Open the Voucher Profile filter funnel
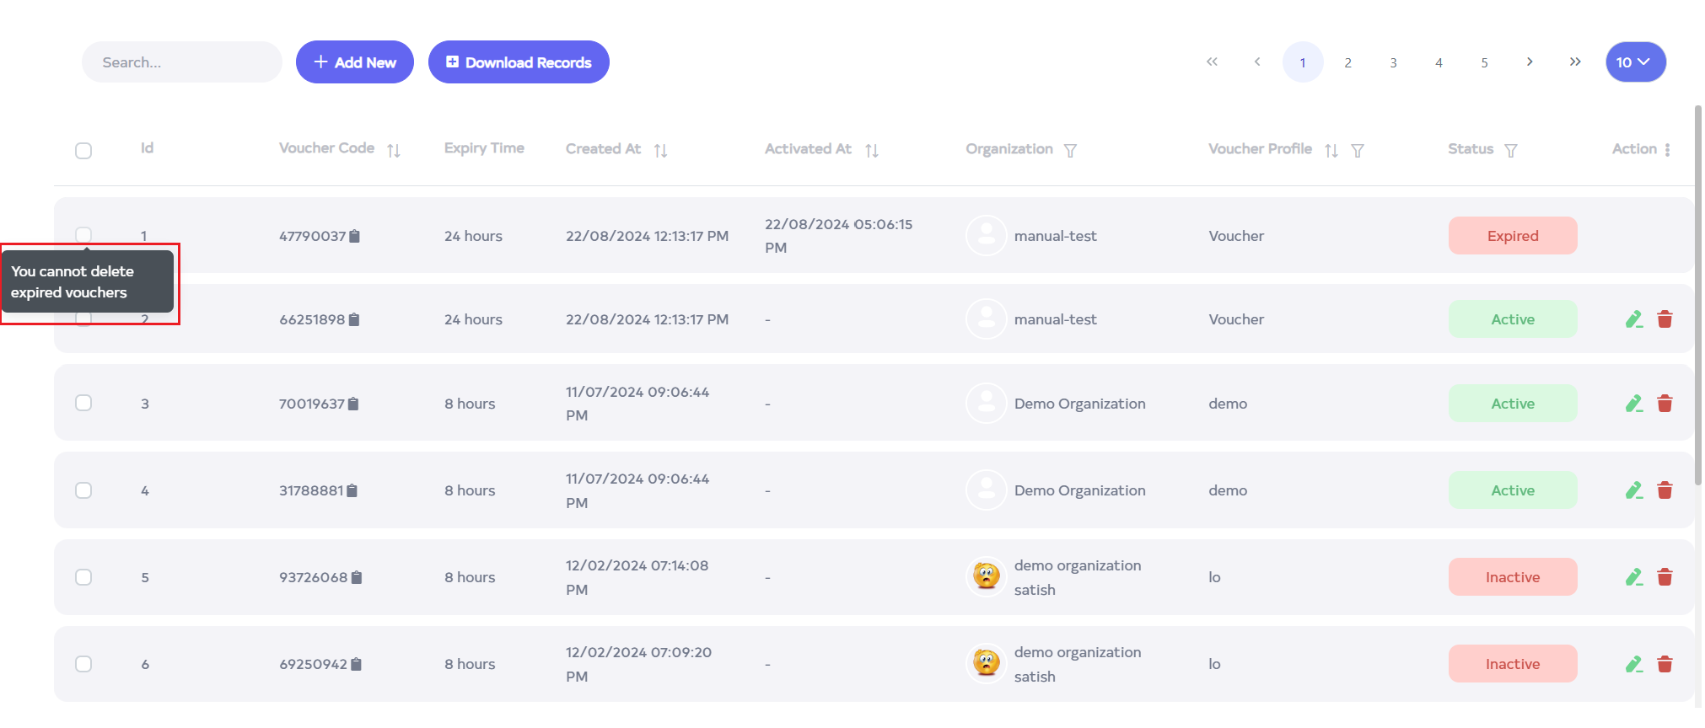 tap(1358, 150)
